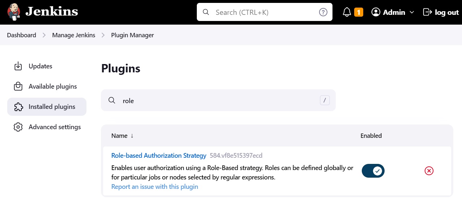Click the log out arrow icon

[427, 12]
